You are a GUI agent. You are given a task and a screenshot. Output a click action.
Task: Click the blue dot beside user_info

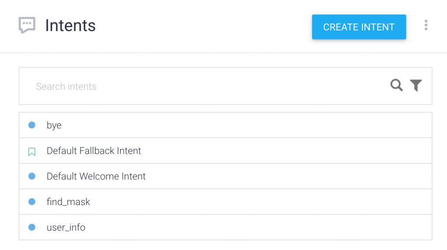point(32,227)
